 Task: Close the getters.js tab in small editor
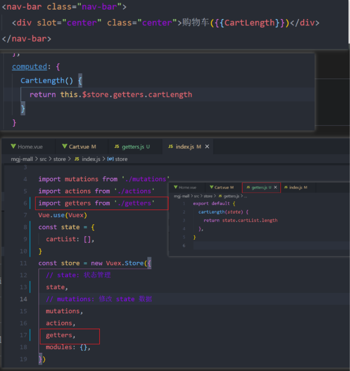tap(275, 187)
